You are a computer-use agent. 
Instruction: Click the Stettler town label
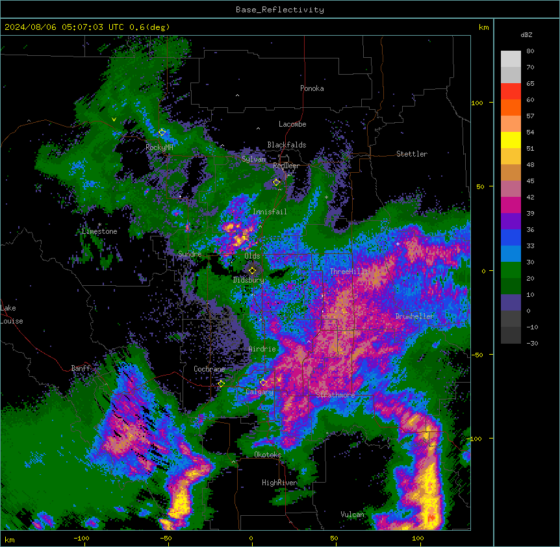click(412, 154)
